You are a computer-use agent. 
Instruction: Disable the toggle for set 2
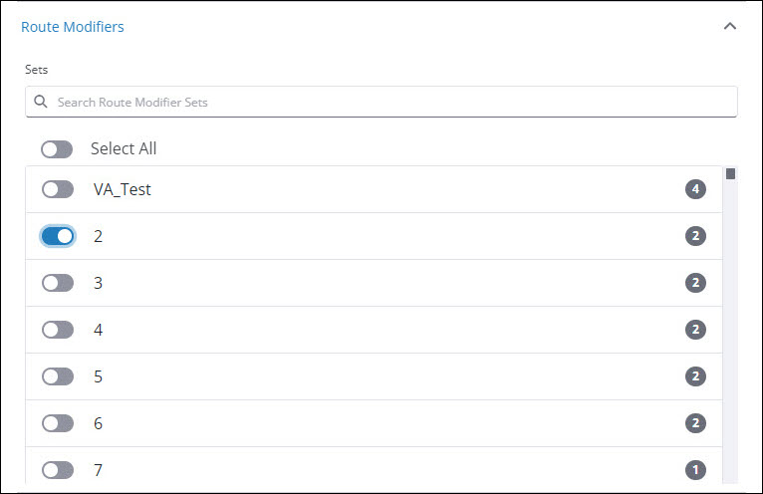[x=58, y=236]
